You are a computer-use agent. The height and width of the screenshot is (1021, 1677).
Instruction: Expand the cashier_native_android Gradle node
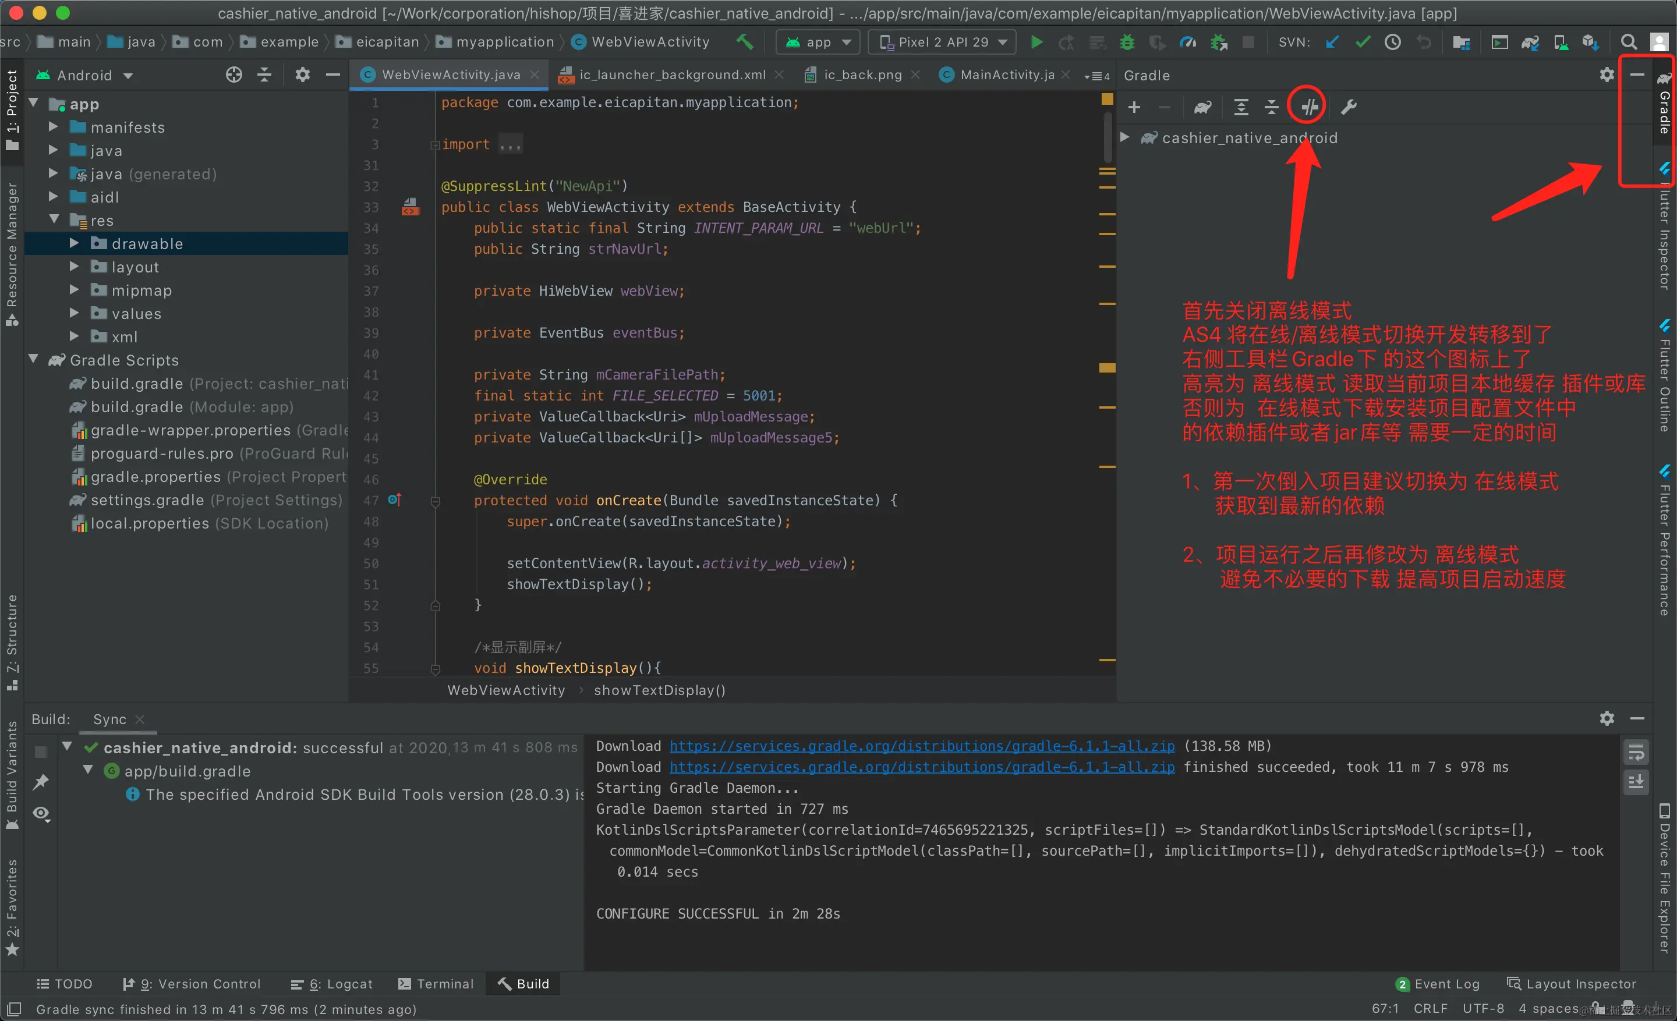pos(1125,138)
